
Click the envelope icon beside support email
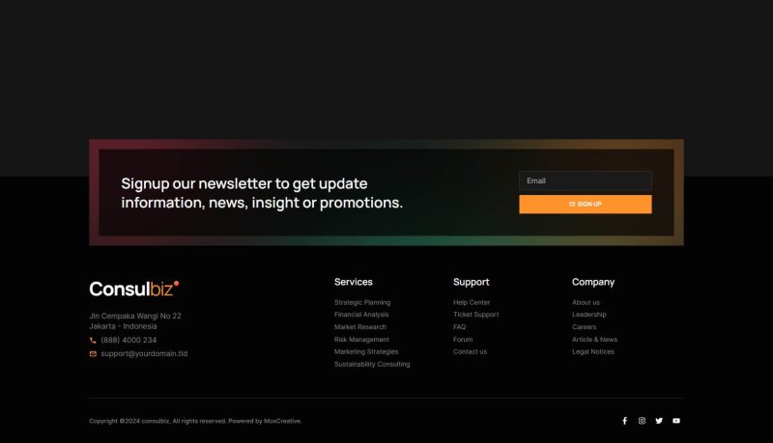tap(93, 354)
